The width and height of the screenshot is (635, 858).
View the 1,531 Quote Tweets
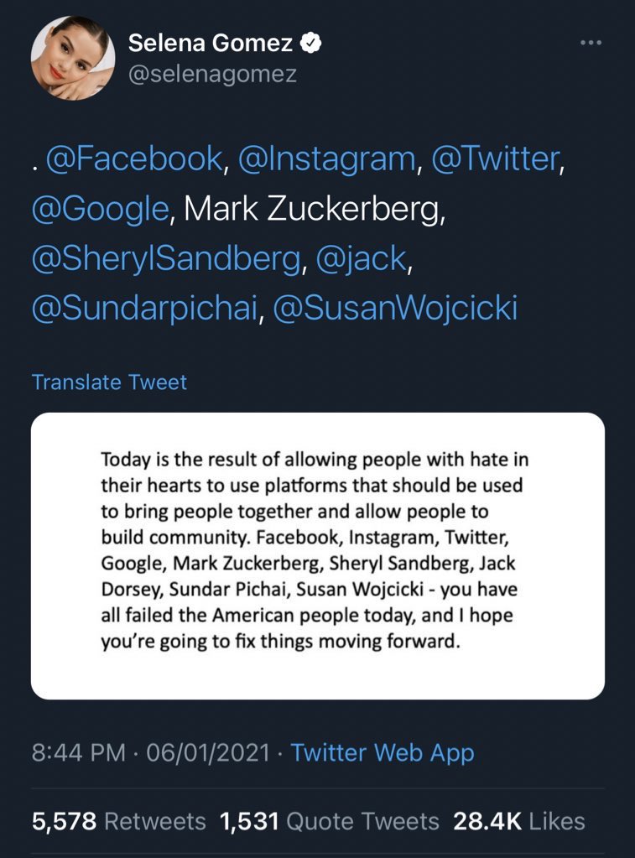[330, 821]
